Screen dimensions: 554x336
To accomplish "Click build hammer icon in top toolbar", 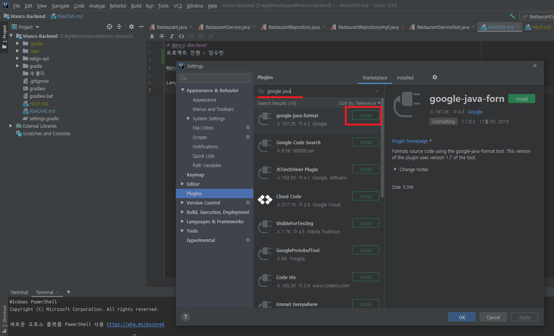I will coord(512,16).
